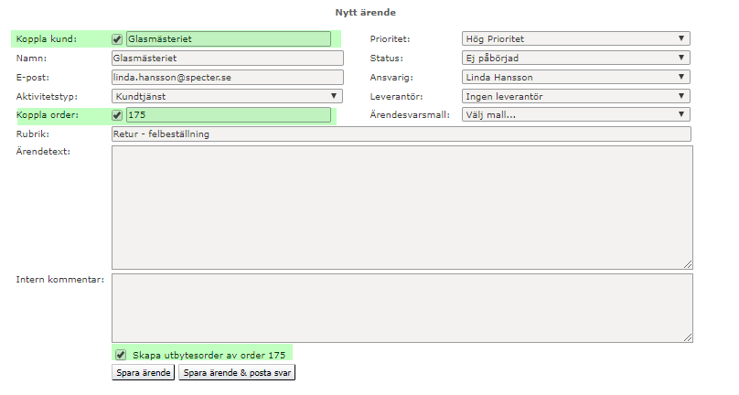Viewport: 739px width, 395px height.
Task: Grab the Ärendetext textarea resize handle
Action: pos(688,265)
